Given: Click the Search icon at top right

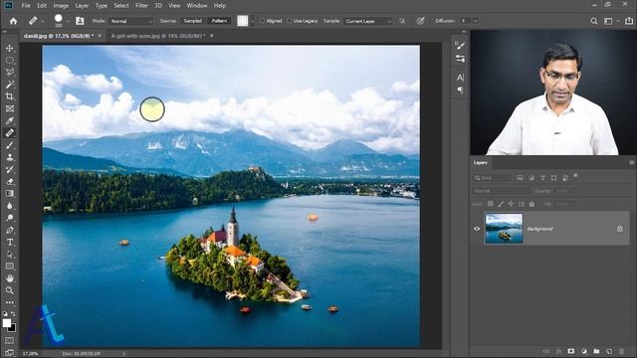Looking at the screenshot, I should [594, 21].
